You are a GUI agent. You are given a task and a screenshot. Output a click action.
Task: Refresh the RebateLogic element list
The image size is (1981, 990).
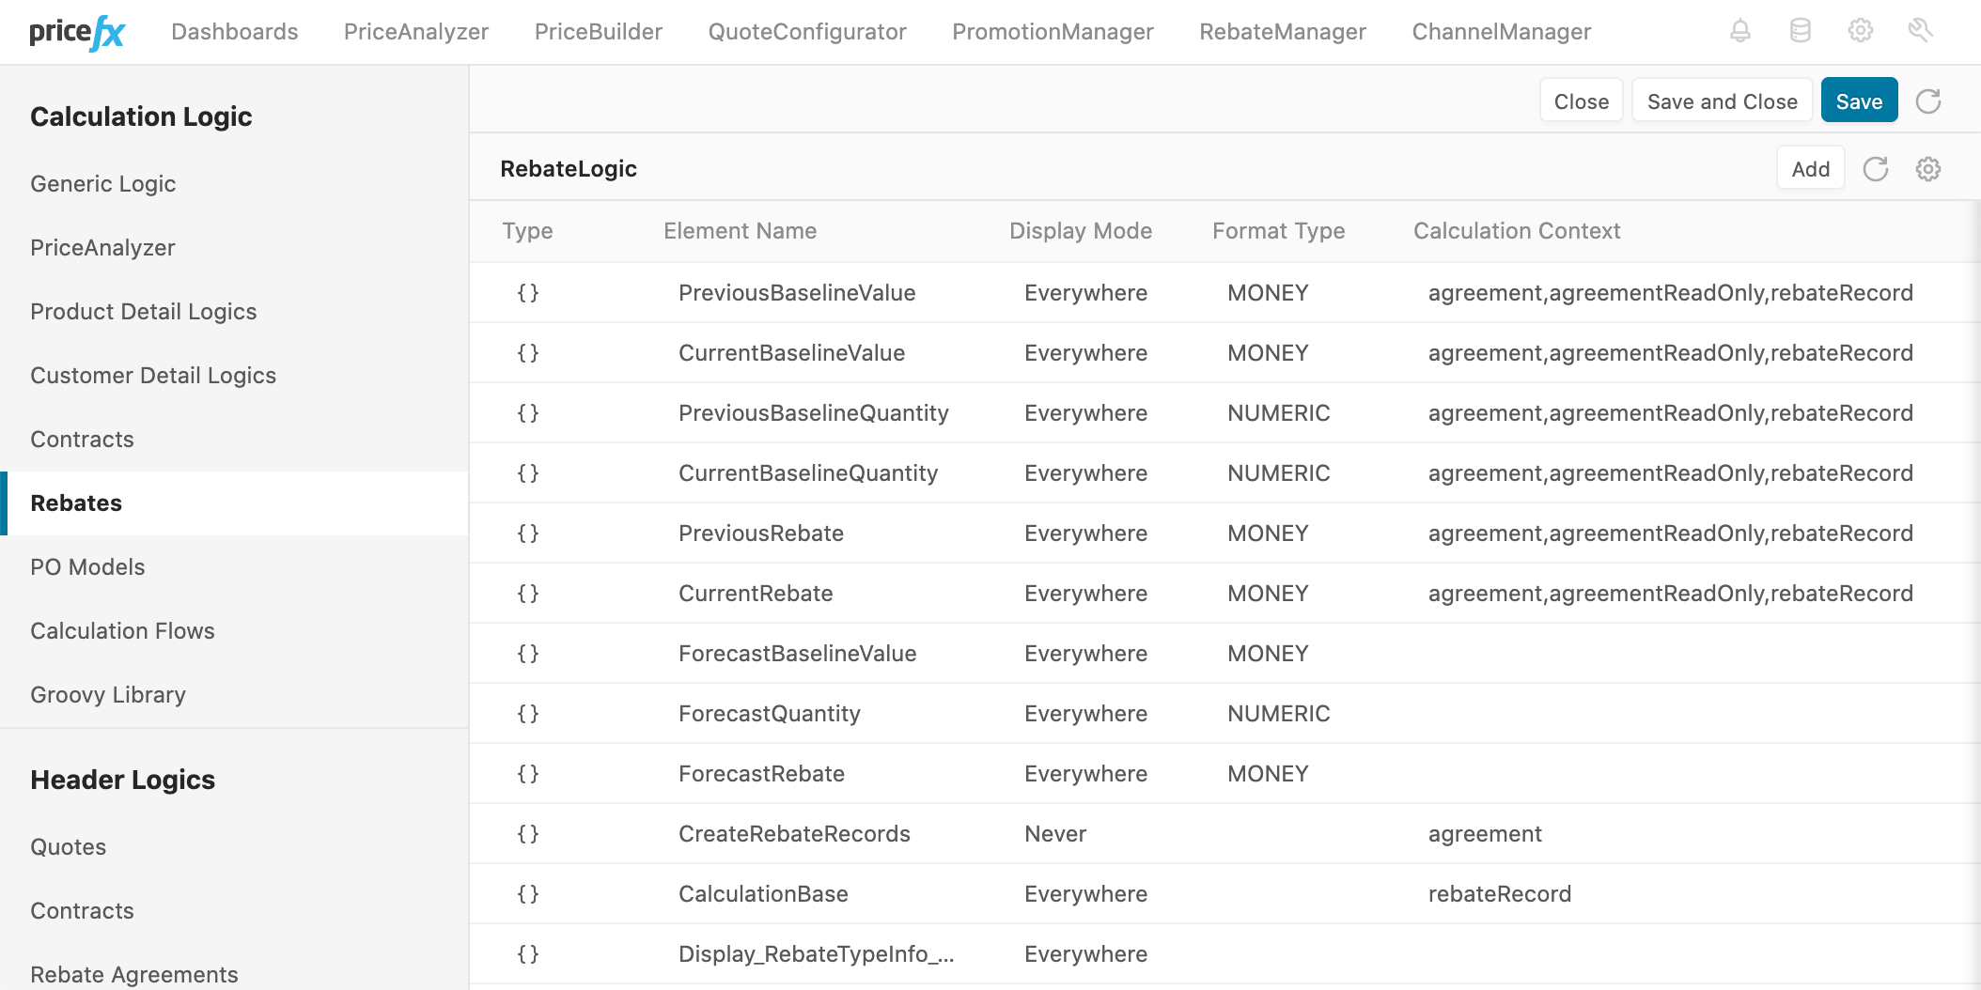pyautogui.click(x=1876, y=169)
